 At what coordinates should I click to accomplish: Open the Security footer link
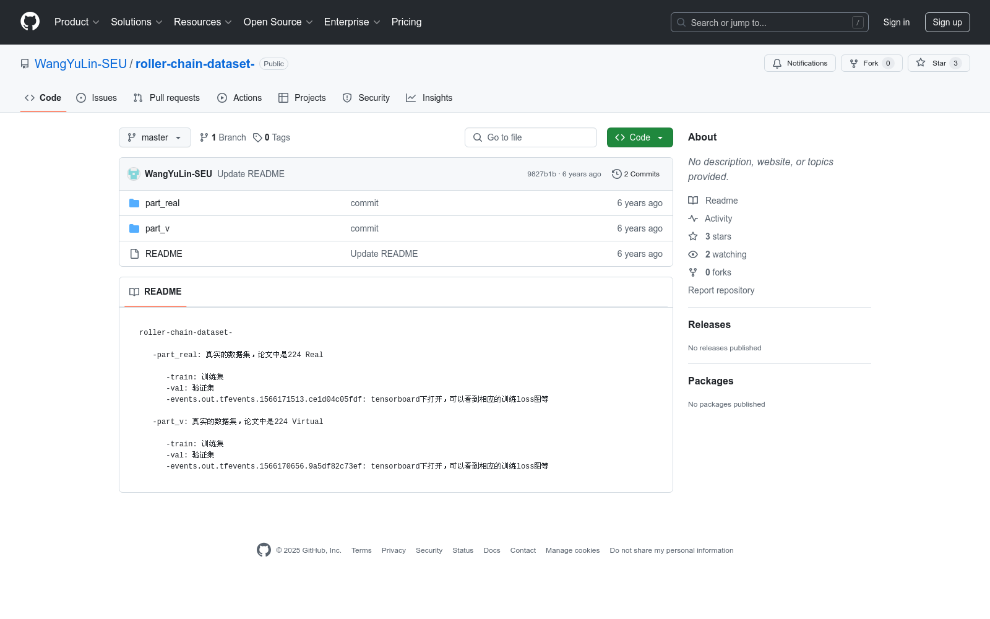429,550
